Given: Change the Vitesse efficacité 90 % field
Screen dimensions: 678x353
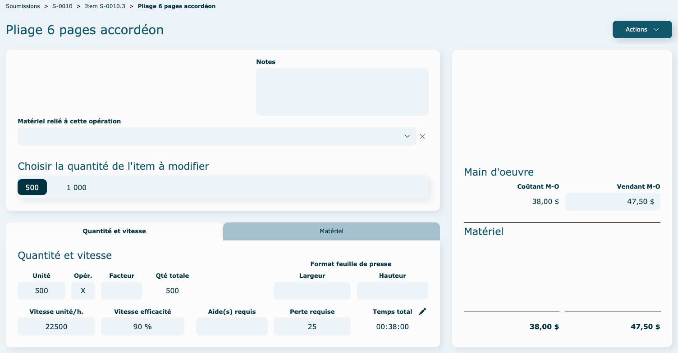Looking at the screenshot, I should tap(142, 326).
